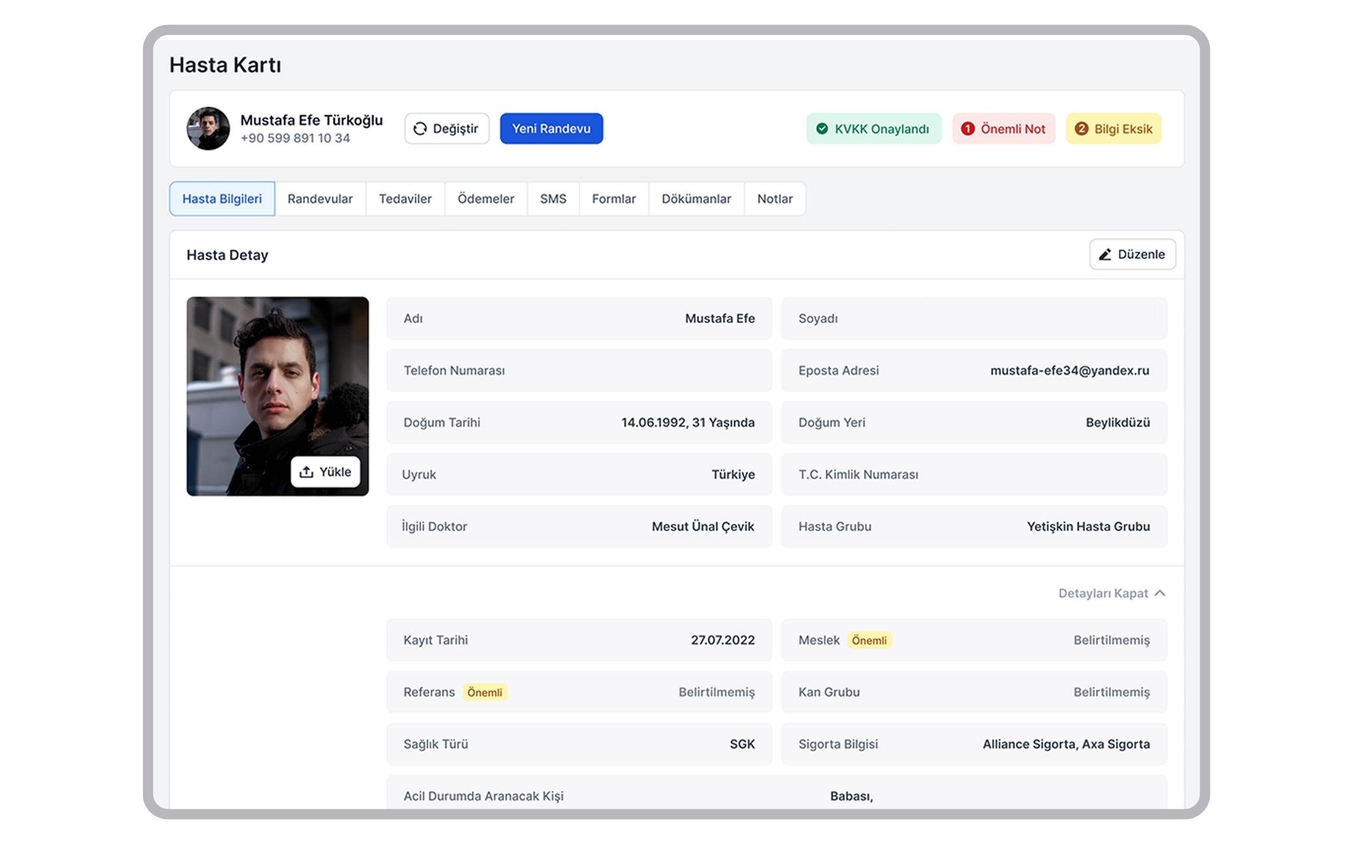1353x844 pixels.
Task: Click the Uyruk value Türkiye
Action: tap(733, 474)
